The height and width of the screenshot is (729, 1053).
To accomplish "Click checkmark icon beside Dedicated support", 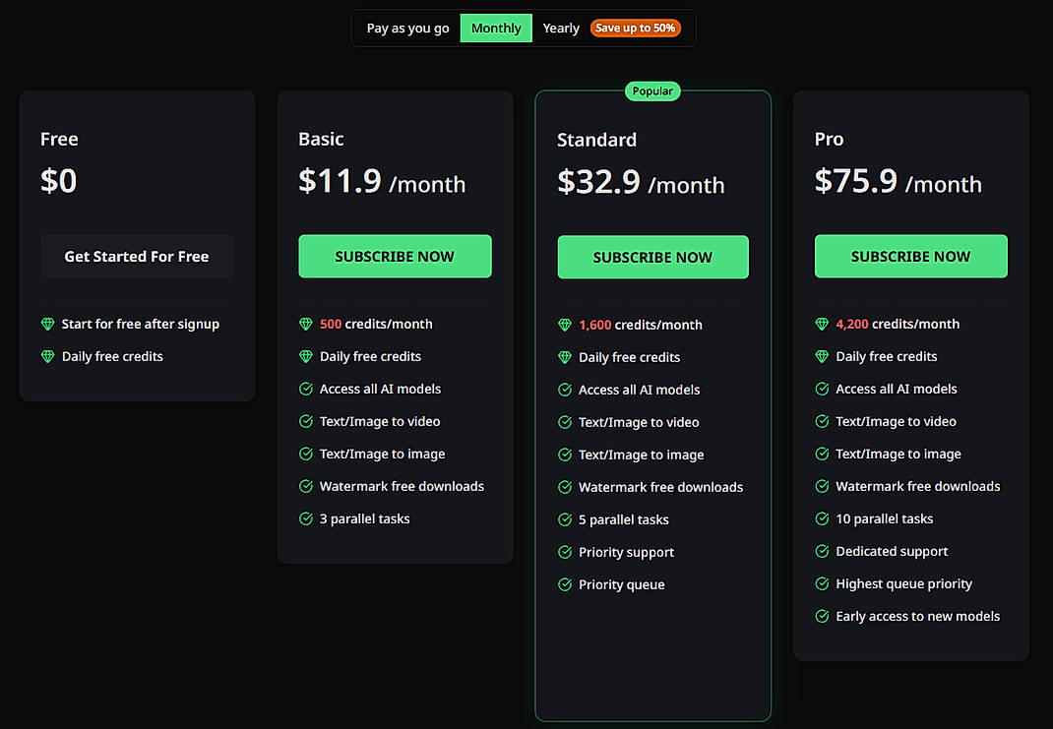I will (822, 551).
